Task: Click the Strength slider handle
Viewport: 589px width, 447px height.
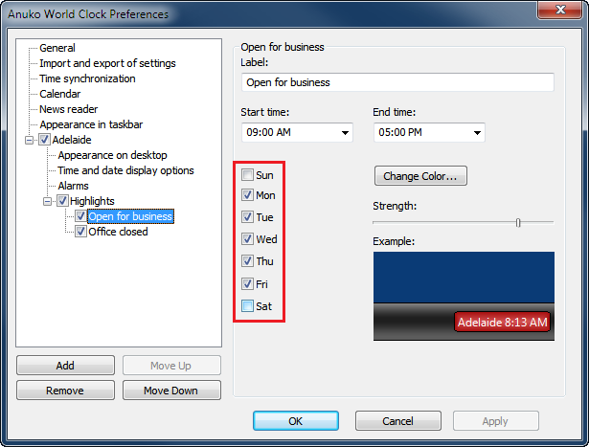Action: (518, 222)
